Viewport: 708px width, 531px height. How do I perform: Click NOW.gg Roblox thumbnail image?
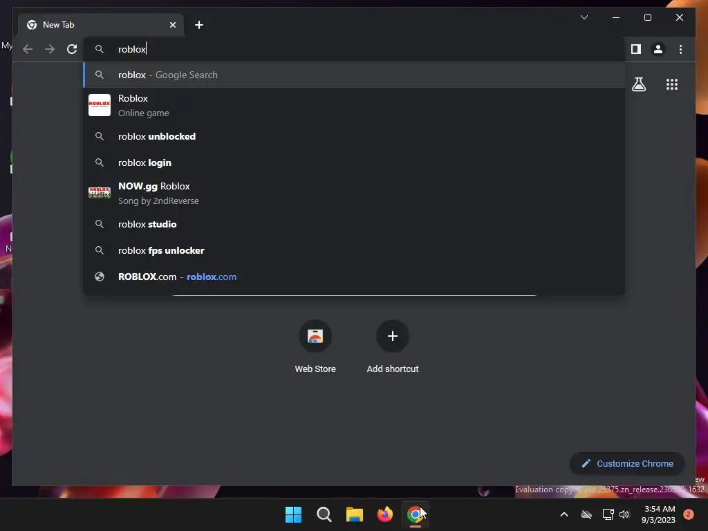click(100, 193)
